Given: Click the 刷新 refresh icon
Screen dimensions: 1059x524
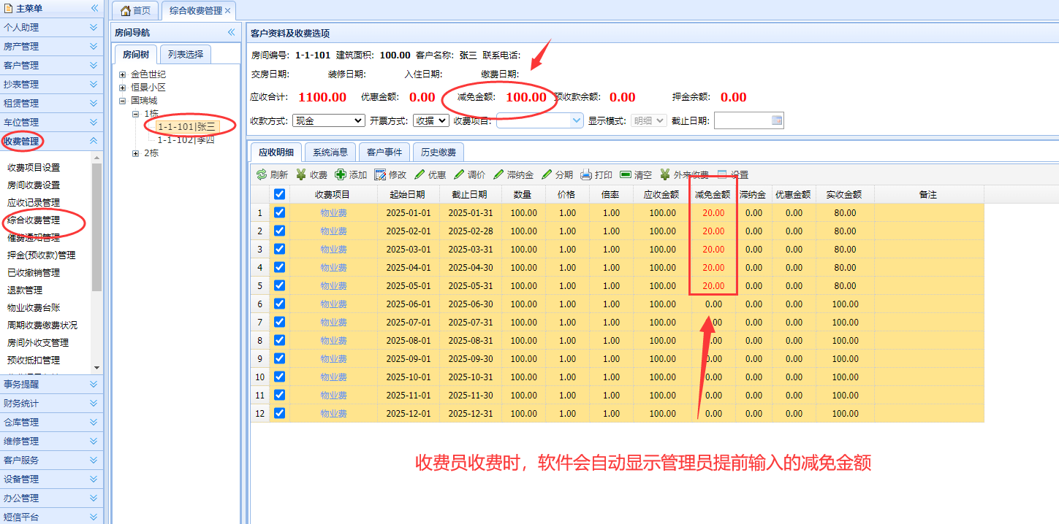Looking at the screenshot, I should [261, 175].
